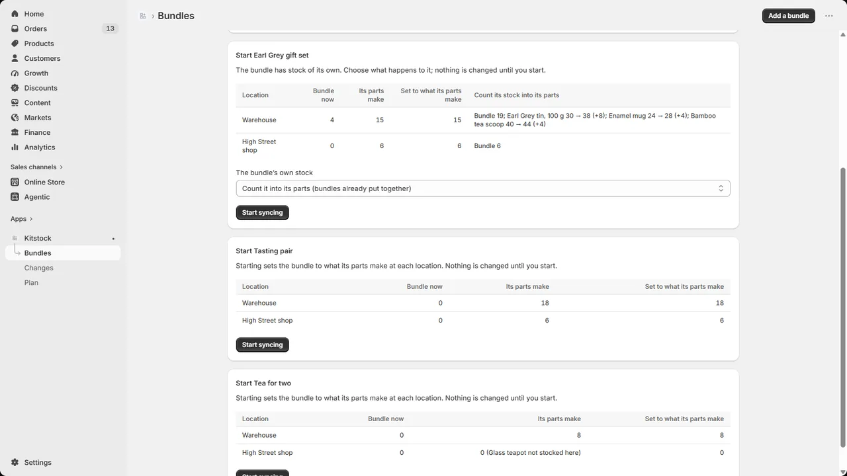
Task: Start syncing the Tasting pair bundle
Action: click(262, 345)
